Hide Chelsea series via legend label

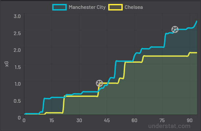pyautogui.click(x=134, y=7)
